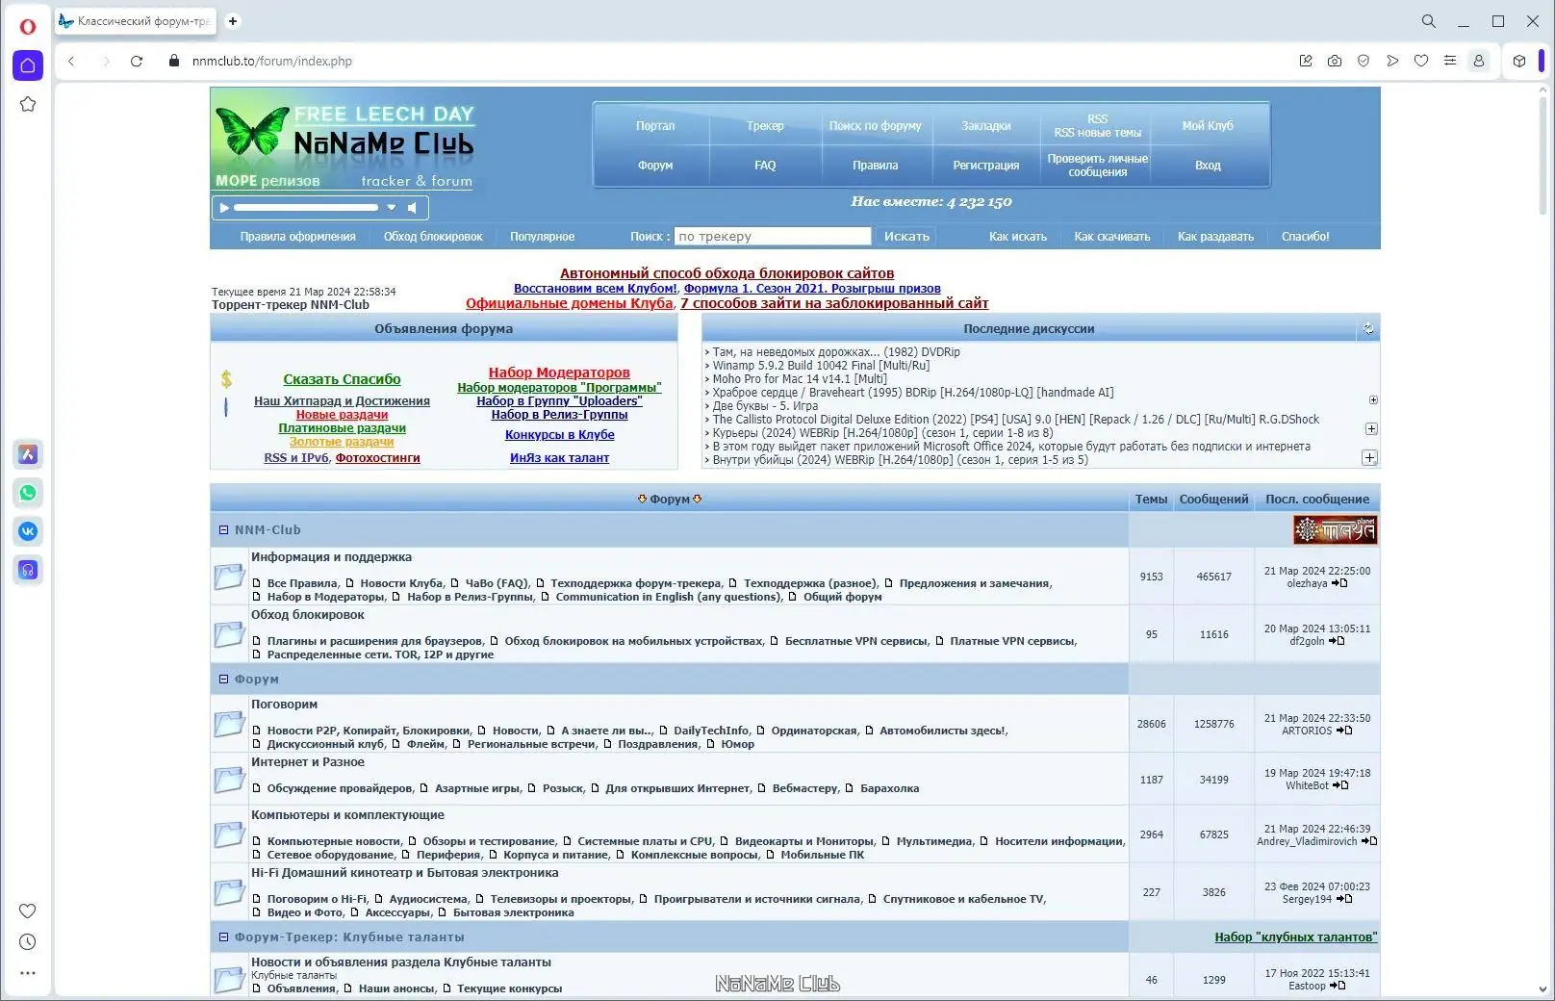Screen dimensions: 1555x1001
Task: Expand the Внутри убийцы discussion plus
Action: (1369, 458)
